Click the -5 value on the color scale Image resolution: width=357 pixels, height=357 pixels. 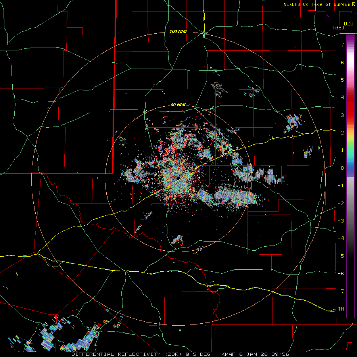pos(341,256)
